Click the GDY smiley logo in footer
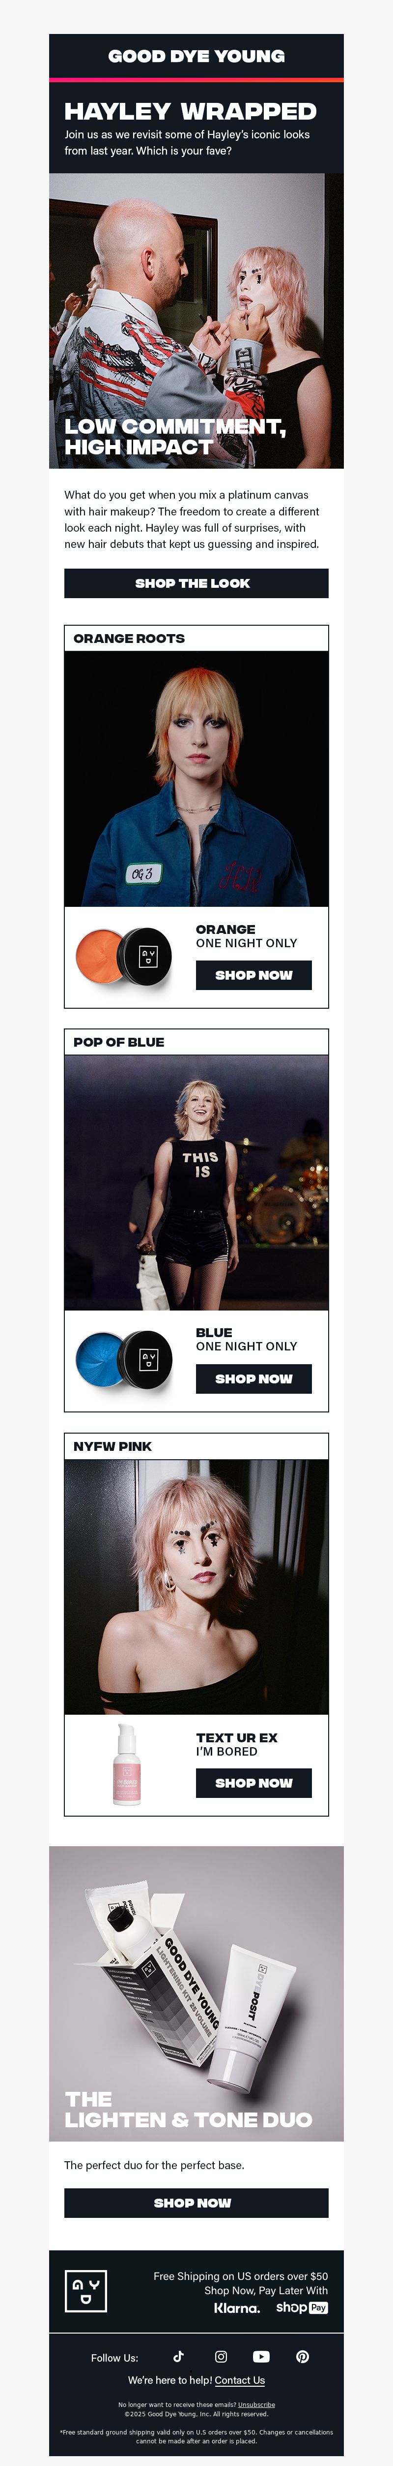 pyautogui.click(x=86, y=2291)
